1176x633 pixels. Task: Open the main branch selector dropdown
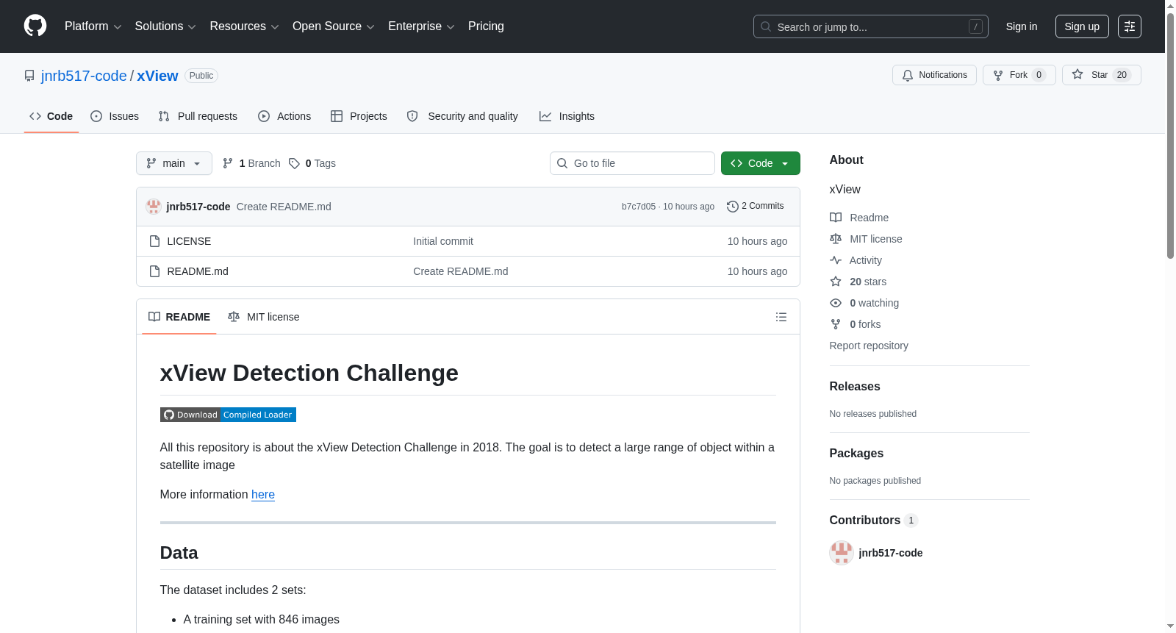pyautogui.click(x=174, y=163)
